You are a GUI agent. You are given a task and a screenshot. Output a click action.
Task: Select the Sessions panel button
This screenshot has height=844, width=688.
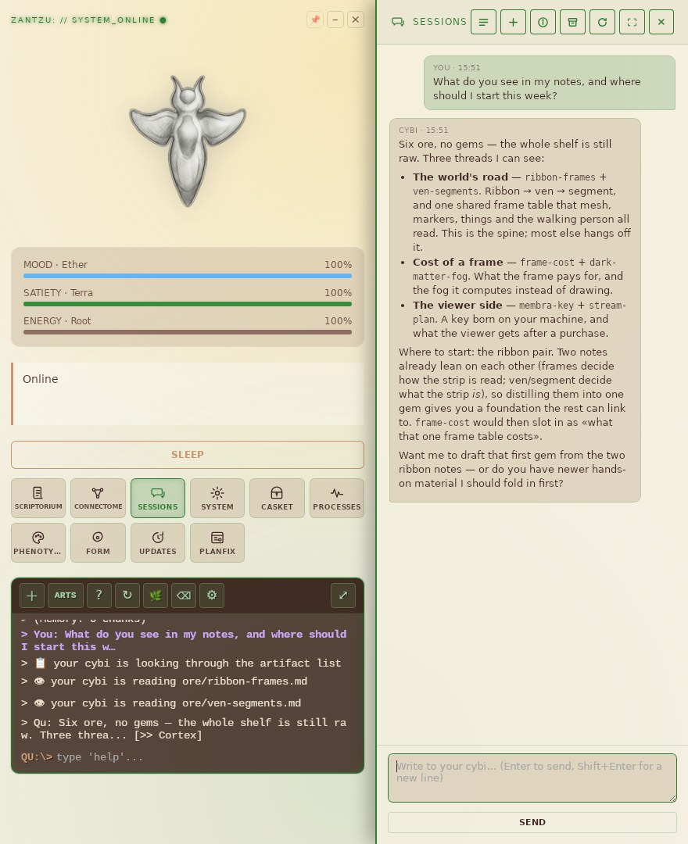pos(158,498)
